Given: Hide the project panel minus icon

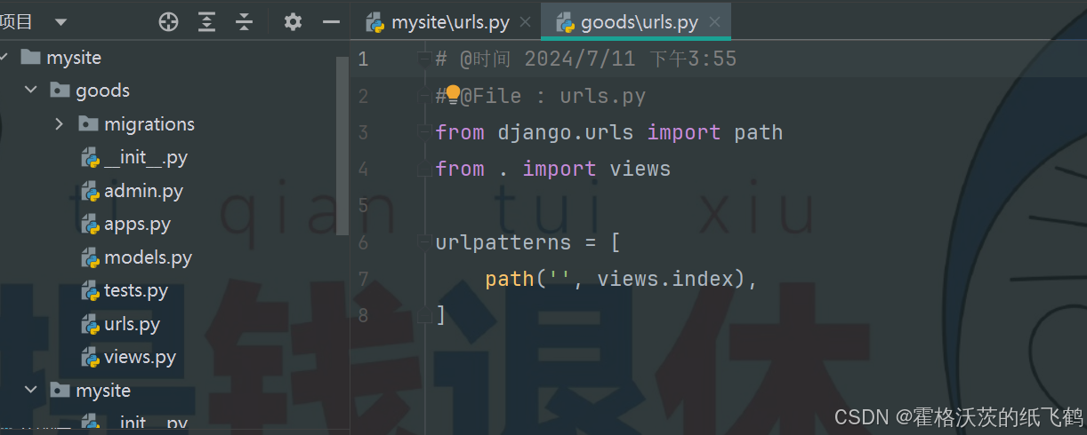Looking at the screenshot, I should click(332, 22).
